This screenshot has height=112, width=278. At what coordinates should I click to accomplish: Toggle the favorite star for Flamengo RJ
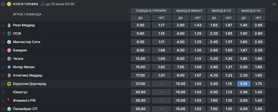click(x=3, y=101)
